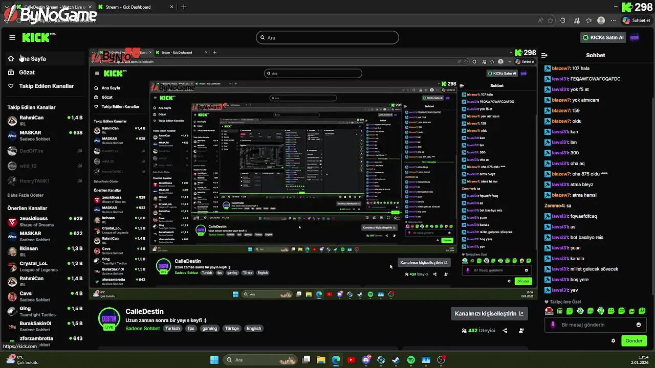Open Discord from the taskbar
Image resolution: width=655 pixels, height=368 pixels.
[x=366, y=360]
